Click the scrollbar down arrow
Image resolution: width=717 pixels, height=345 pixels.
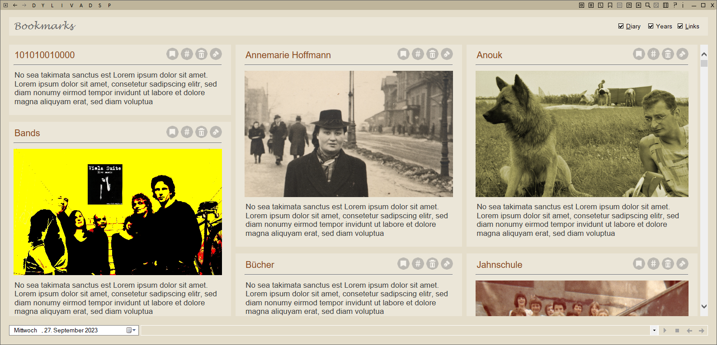pos(704,306)
